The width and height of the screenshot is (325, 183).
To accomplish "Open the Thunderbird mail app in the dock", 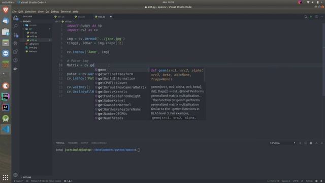I will point(6,21).
